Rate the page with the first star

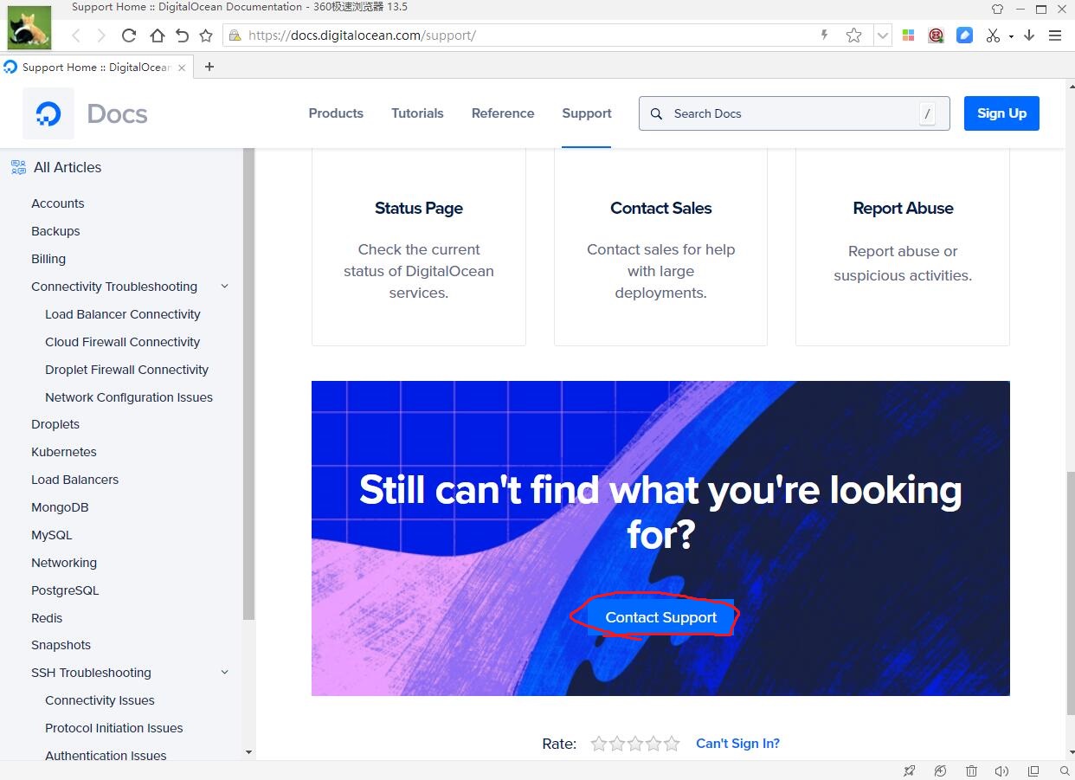(x=599, y=744)
